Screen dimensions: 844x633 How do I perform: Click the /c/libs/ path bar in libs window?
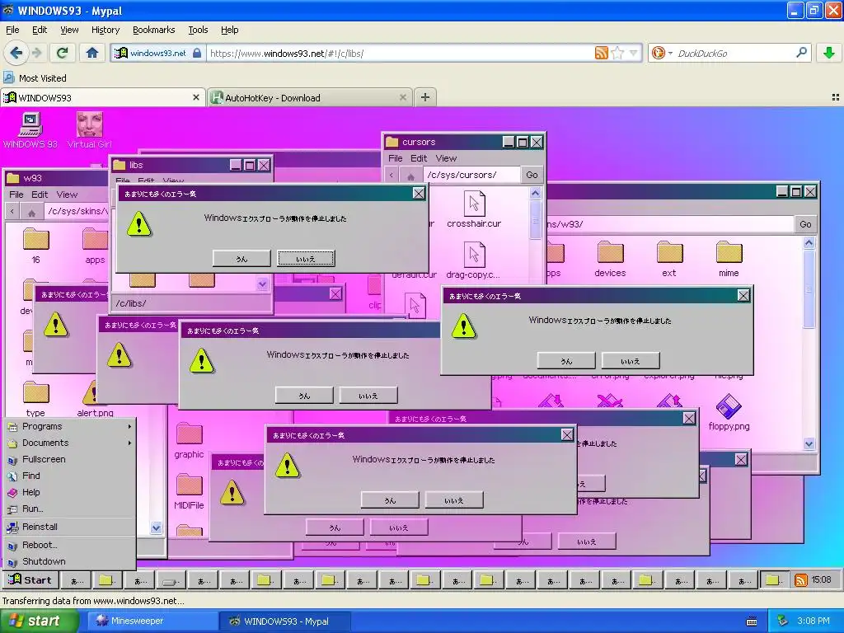[x=191, y=303]
